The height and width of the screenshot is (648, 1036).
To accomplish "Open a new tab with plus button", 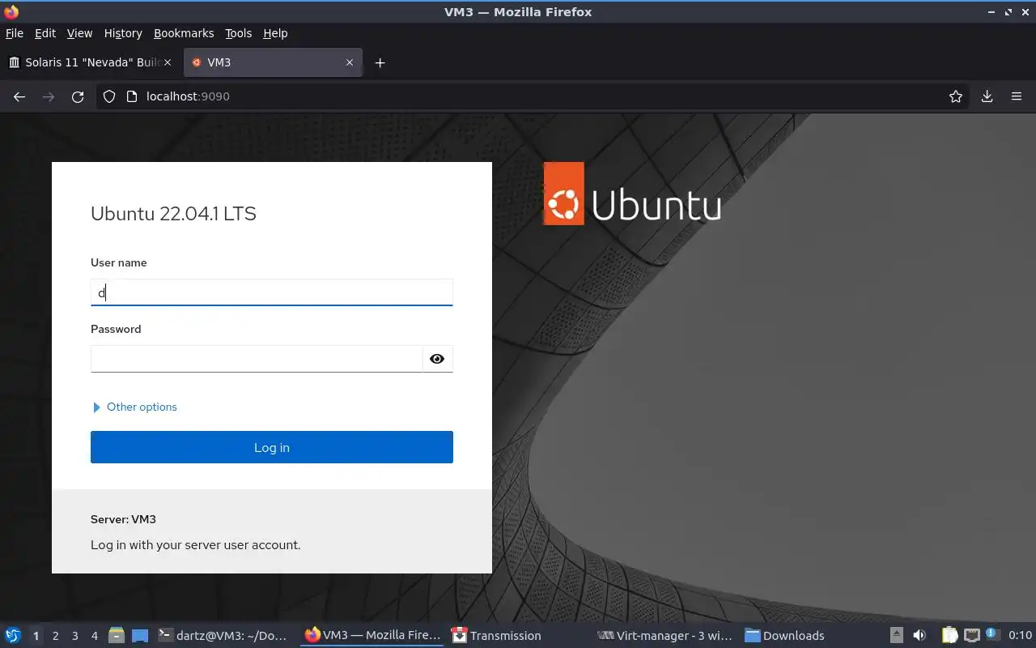I will (380, 62).
